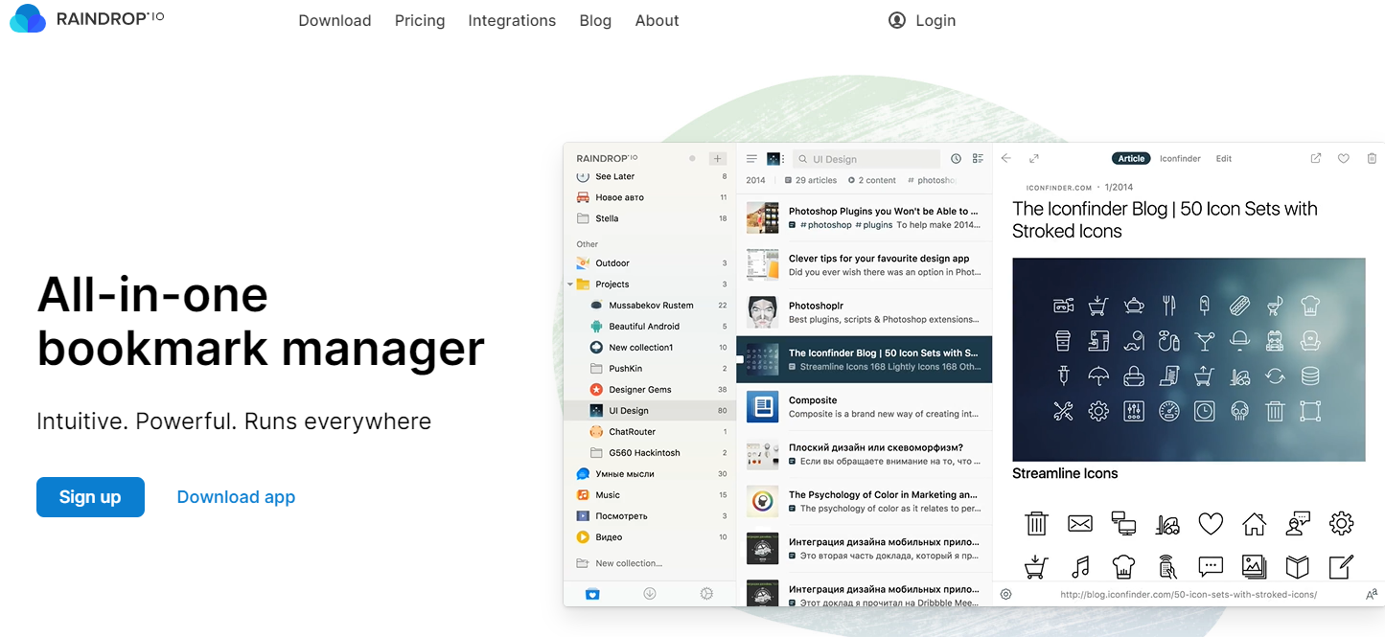Switch list view using the view-mode icon

[978, 159]
